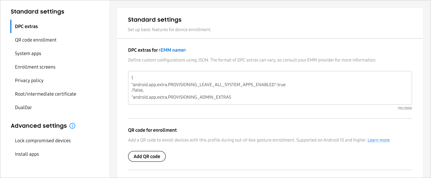431x178 pixels.
Task: Open DPC extras in the sidebar
Action: click(26, 26)
